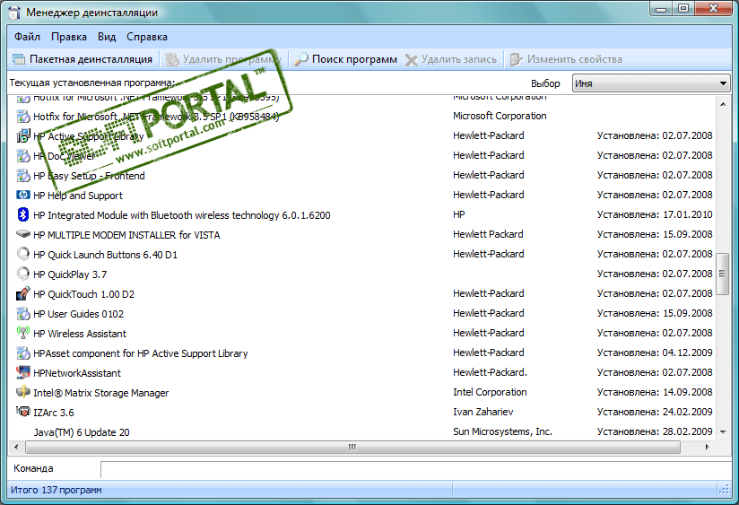Click the Batch uninstall icon (Пакетная деинсталляция)
The image size is (739, 505).
click(x=19, y=59)
